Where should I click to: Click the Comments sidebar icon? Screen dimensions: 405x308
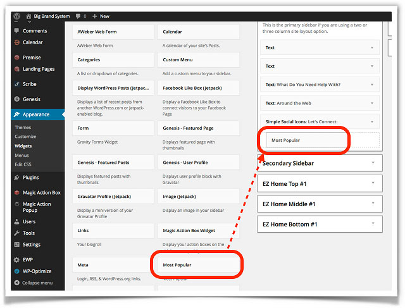[17, 31]
